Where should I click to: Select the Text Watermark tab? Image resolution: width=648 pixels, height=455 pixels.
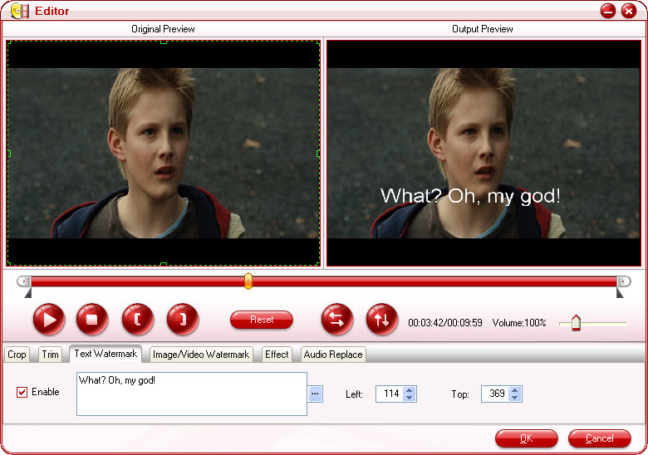(x=106, y=354)
